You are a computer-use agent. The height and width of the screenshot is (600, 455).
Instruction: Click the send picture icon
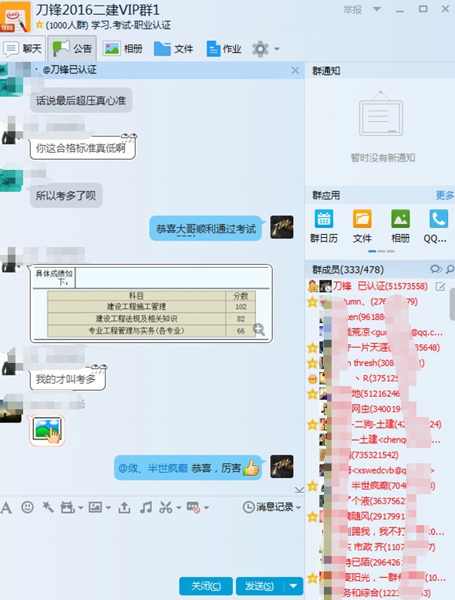pyautogui.click(x=95, y=507)
